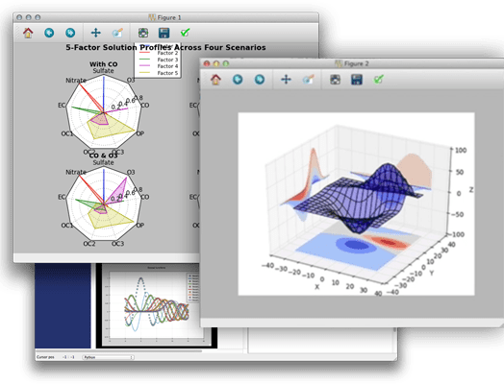Click Back arrow in Figure 2 toolbar
The image size is (504, 384).
238,80
